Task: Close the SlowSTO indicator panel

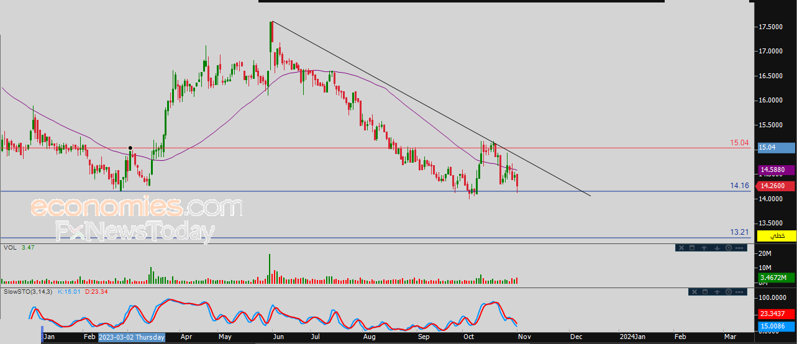Action: 695,292
